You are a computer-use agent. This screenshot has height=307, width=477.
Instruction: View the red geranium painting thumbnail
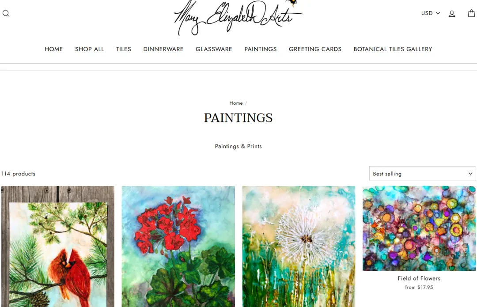(178, 246)
